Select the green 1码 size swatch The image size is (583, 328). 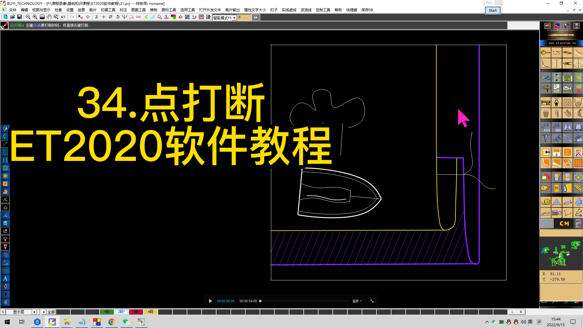click(107, 312)
